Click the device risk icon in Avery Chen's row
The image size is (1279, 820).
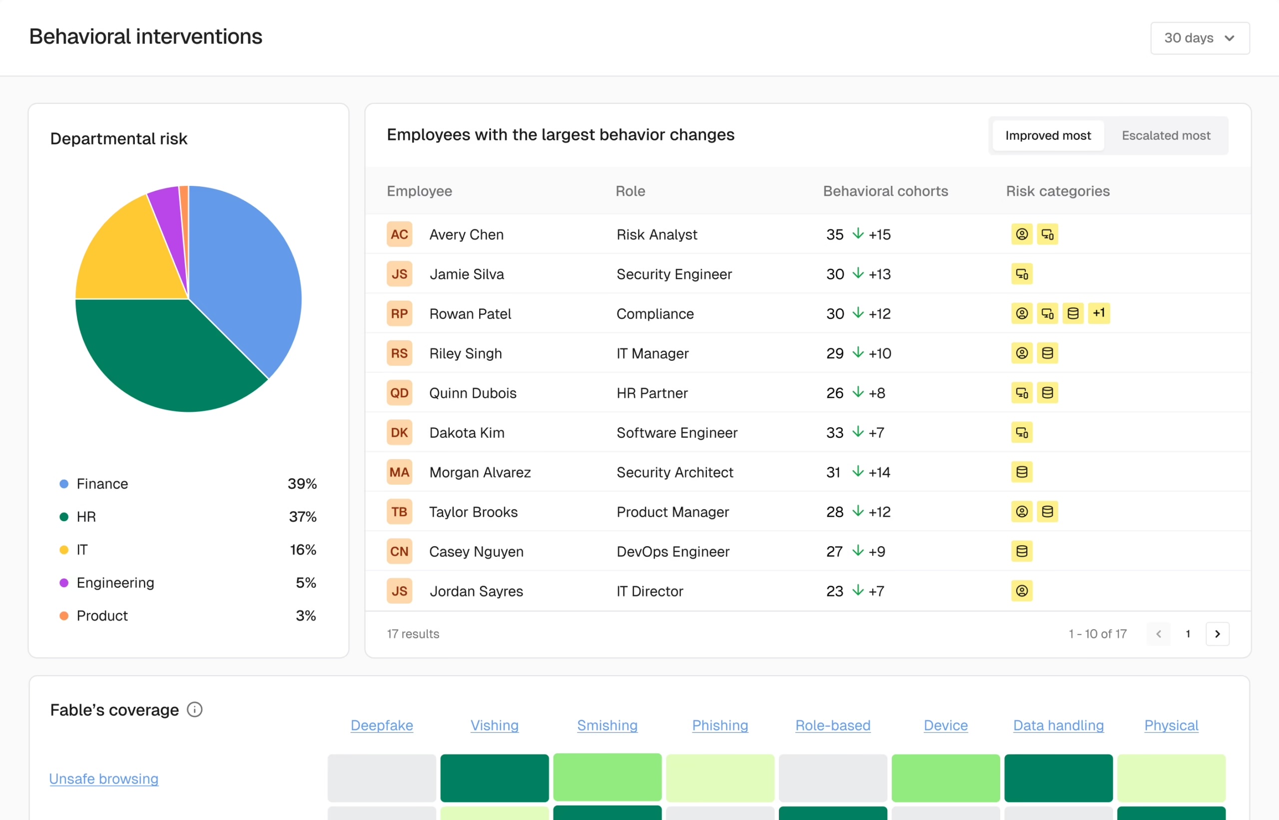(1047, 234)
